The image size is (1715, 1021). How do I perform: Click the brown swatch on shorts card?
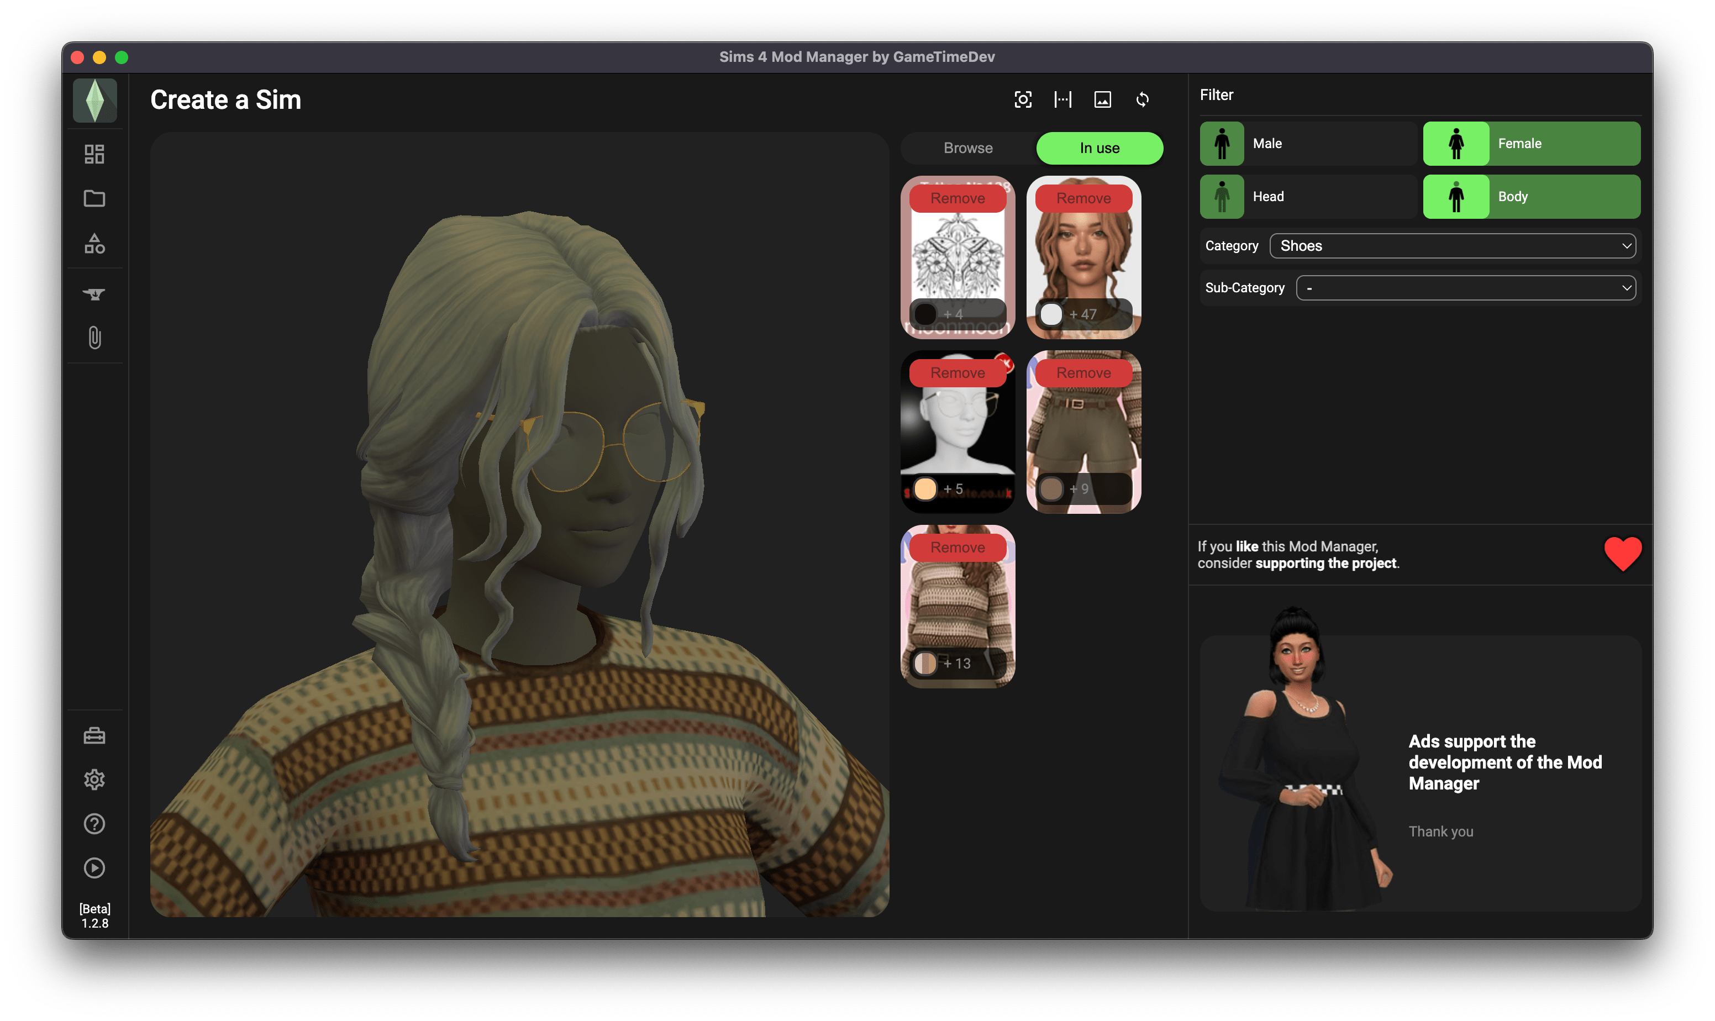coord(1051,489)
